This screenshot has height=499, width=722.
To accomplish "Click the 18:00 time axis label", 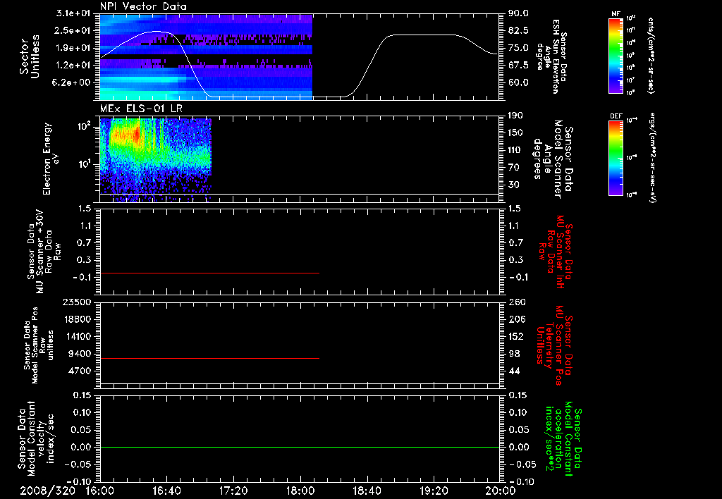I will (300, 491).
